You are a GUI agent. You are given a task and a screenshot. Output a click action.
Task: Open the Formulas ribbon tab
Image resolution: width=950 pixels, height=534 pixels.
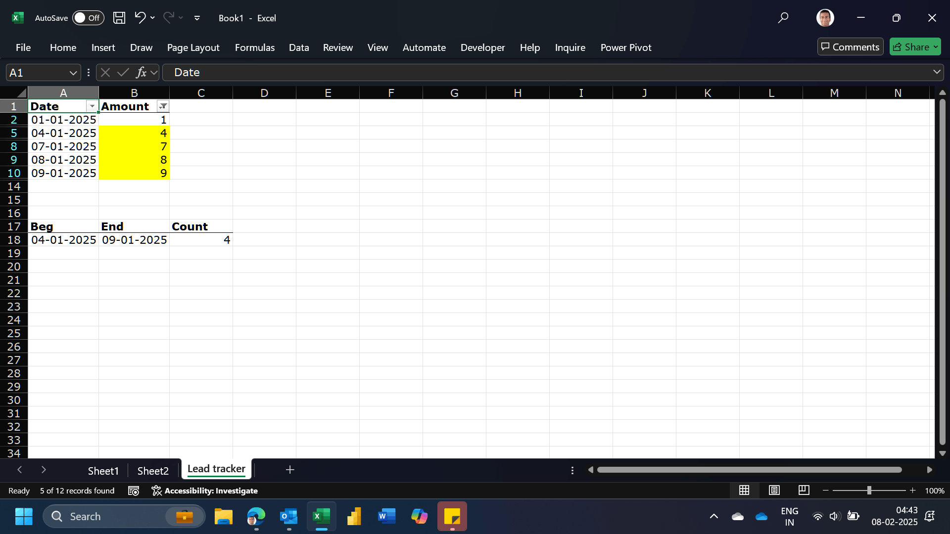(x=254, y=47)
